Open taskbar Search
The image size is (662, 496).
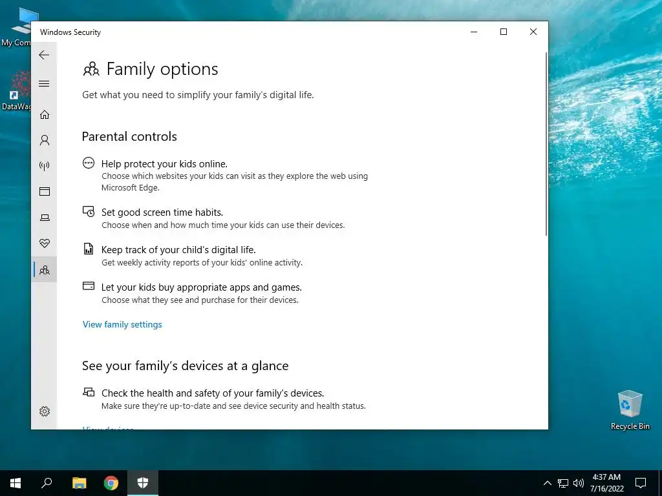pyautogui.click(x=47, y=483)
